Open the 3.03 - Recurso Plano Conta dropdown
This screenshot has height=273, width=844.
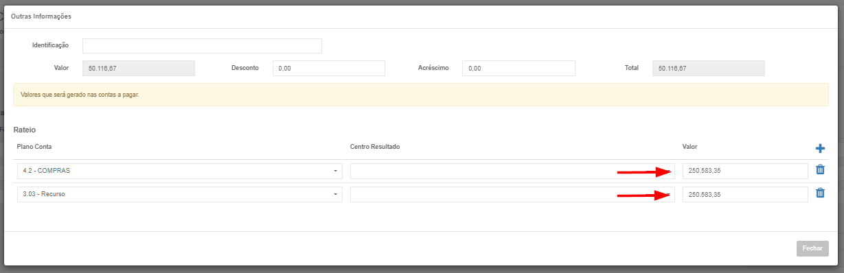pos(179,194)
